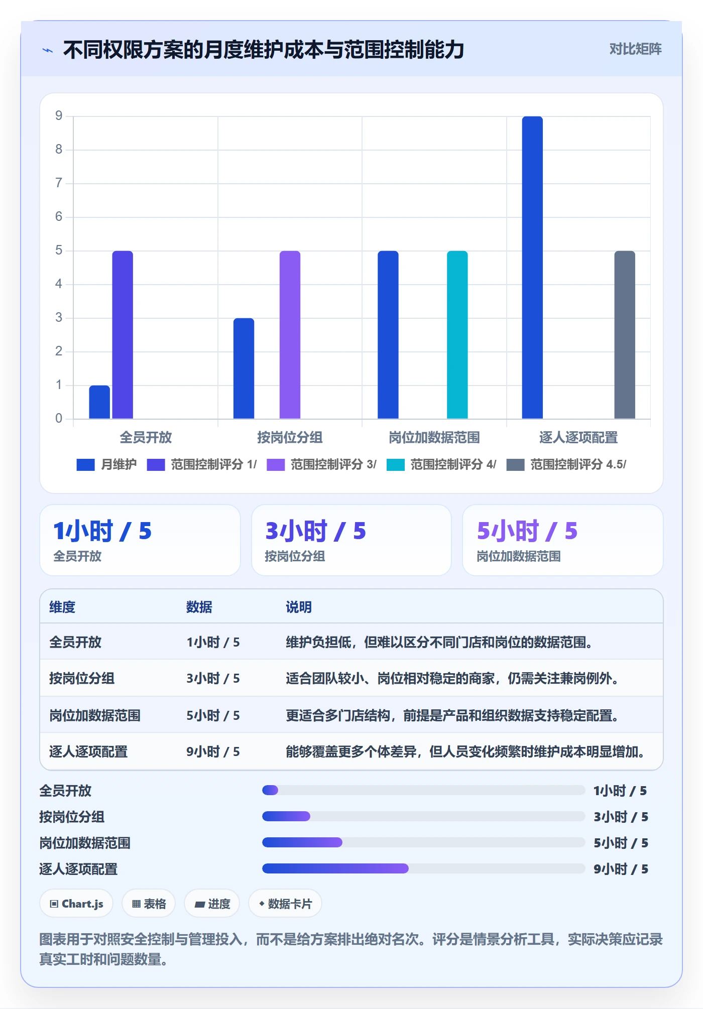Click the blue 月维护 bar for 岗位加数据范围
Screen dimensions: 703x1009
tap(388, 334)
